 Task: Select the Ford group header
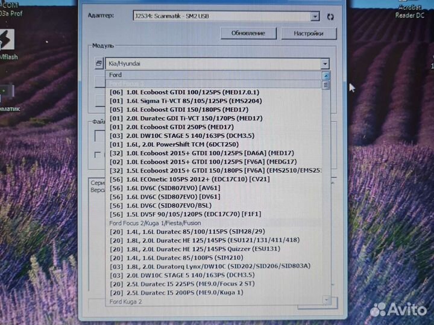[x=213, y=75]
